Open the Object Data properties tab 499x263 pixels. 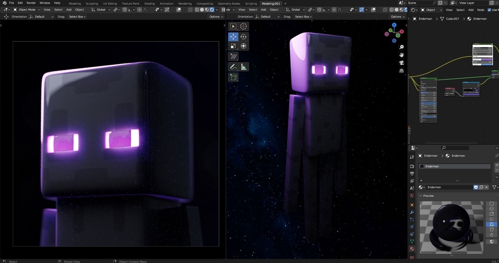pos(412,241)
